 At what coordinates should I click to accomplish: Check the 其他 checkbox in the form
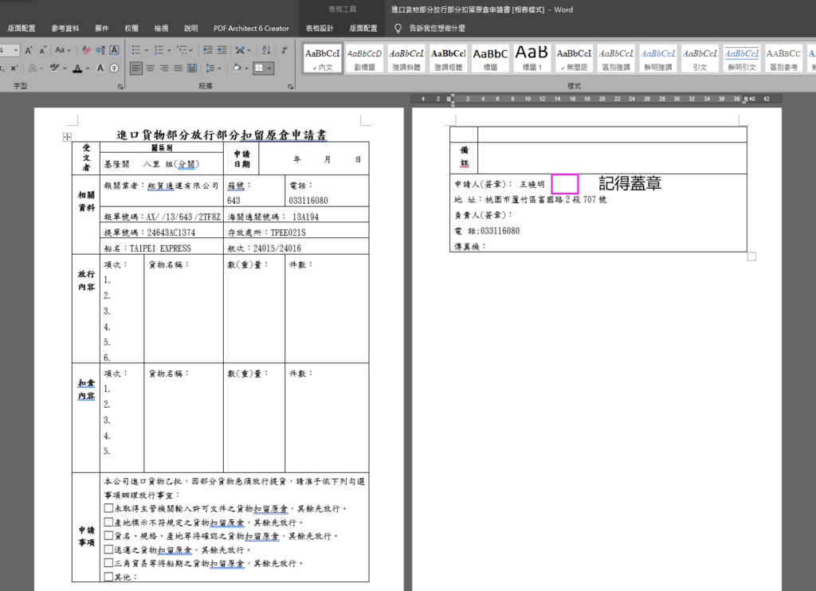pyautogui.click(x=108, y=577)
